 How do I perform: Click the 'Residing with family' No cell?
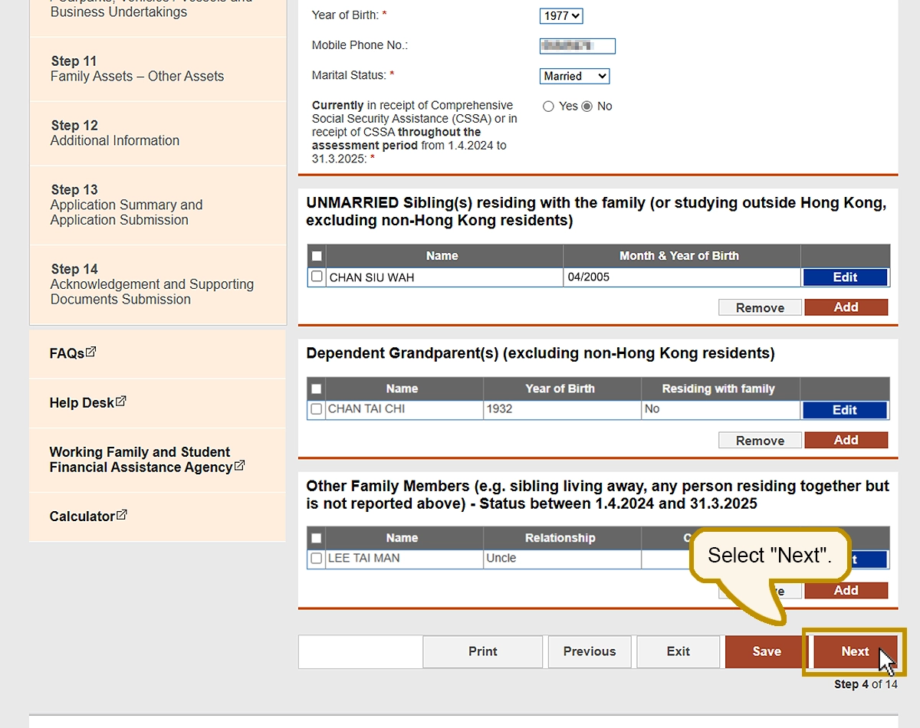click(720, 410)
